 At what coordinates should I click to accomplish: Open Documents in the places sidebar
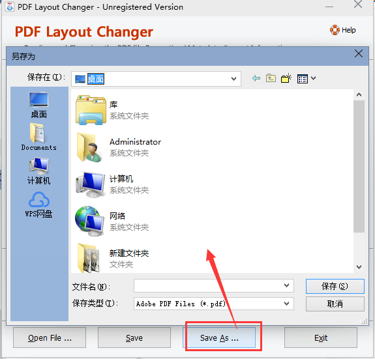pos(38,137)
